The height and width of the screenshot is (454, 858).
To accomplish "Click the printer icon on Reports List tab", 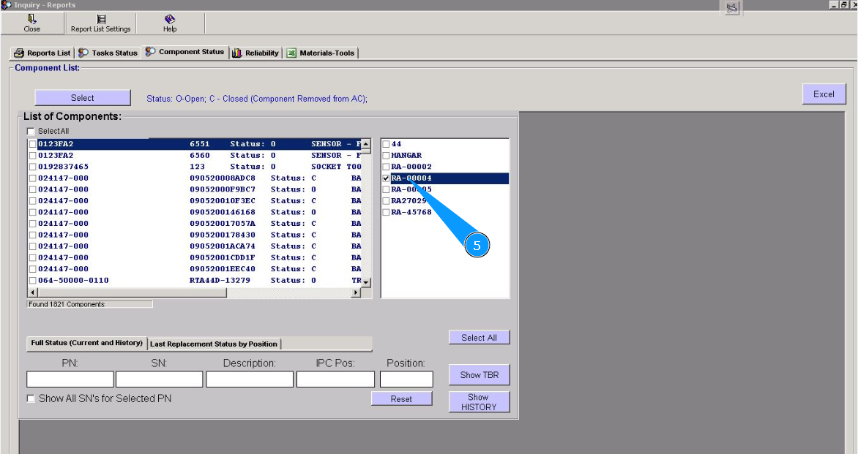I will click(19, 53).
